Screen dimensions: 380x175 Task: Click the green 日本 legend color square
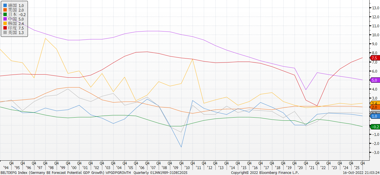click(x=5, y=15)
